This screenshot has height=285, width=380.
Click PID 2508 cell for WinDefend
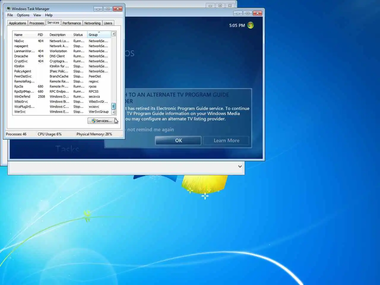(x=42, y=96)
